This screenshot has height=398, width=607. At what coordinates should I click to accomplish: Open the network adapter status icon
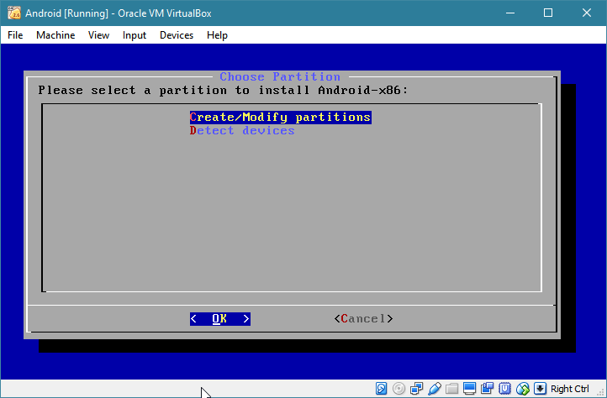416,388
